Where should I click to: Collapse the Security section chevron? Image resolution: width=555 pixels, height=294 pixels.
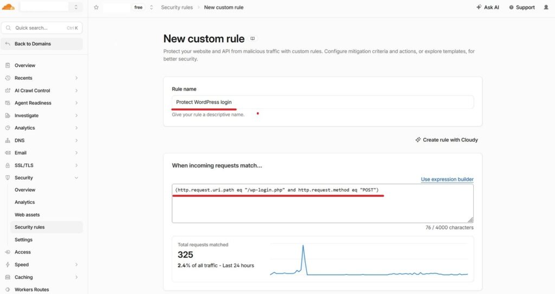tap(76, 178)
